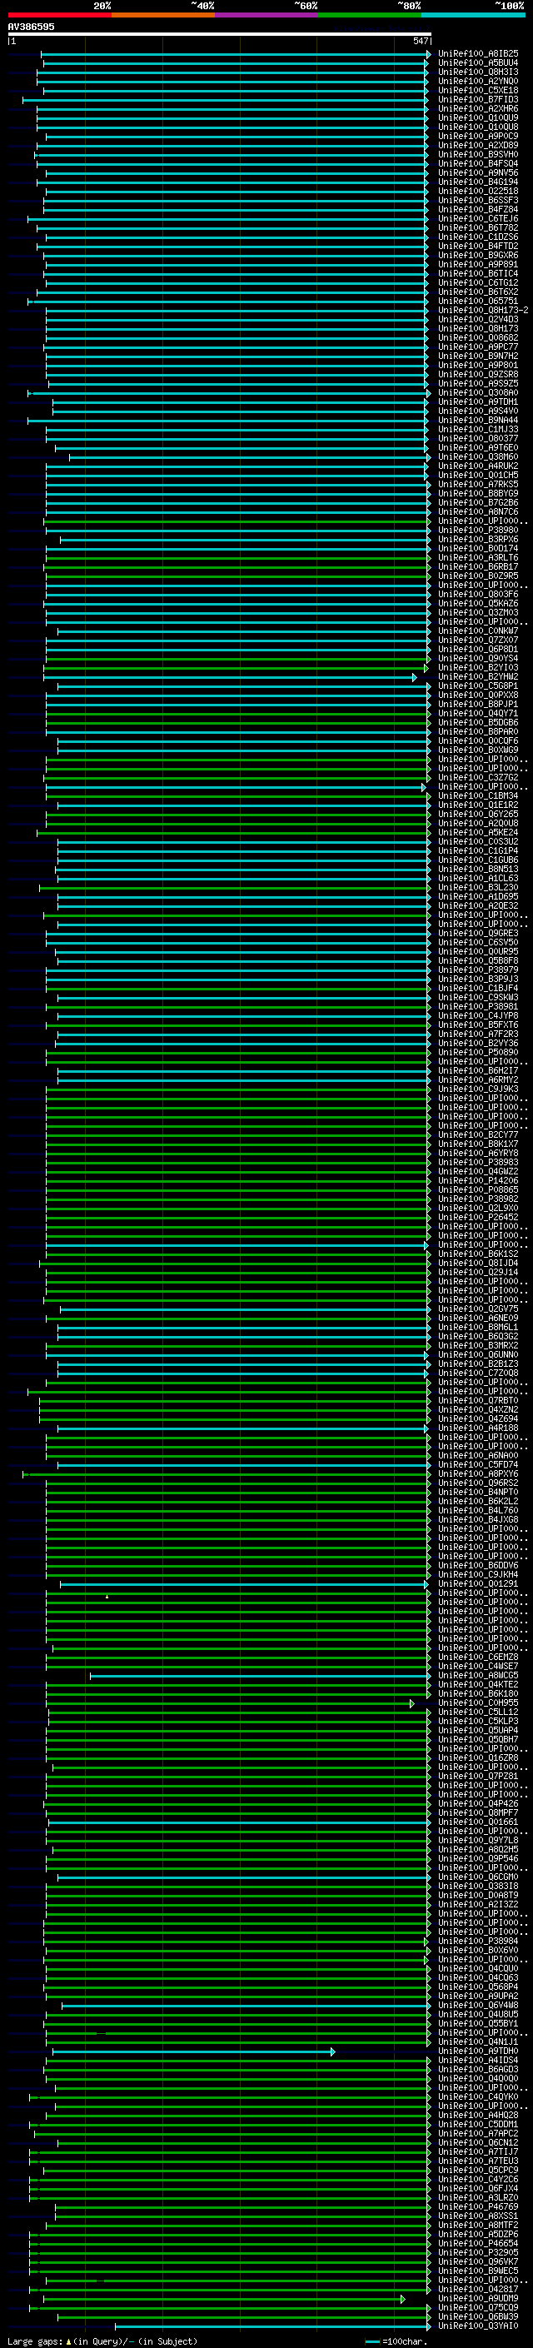This screenshot has width=533, height=2348.
Task: Select hit UniRef100_B9N7H2
Action: coord(477,356)
